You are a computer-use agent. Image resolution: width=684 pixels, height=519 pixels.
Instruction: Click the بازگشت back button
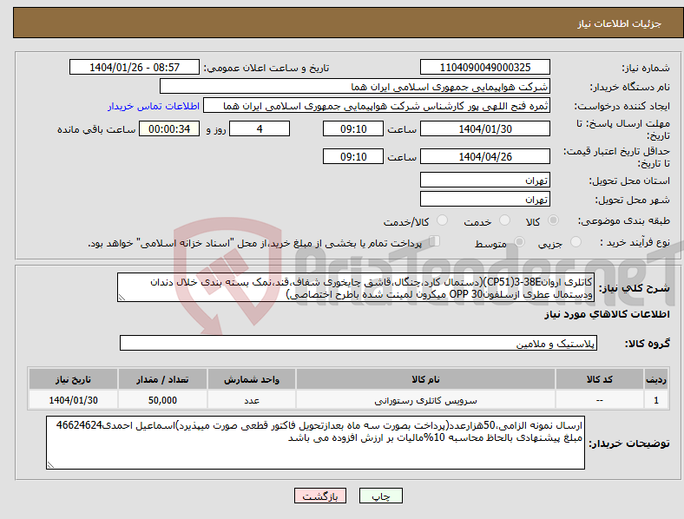point(320,496)
